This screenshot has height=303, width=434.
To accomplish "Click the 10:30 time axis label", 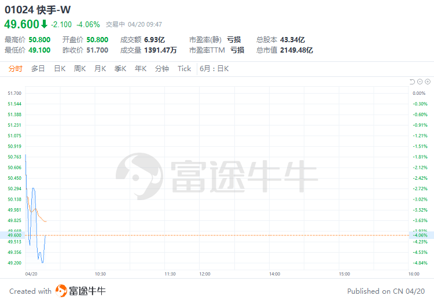I will click(100, 274).
